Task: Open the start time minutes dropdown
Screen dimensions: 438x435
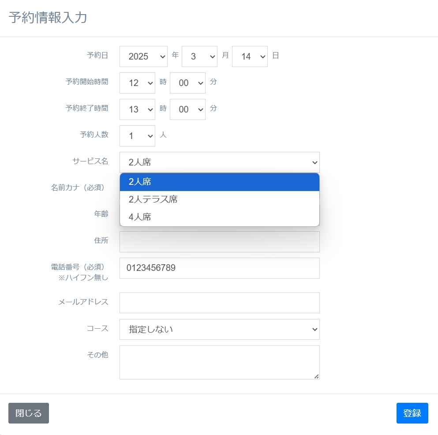Action: click(187, 82)
